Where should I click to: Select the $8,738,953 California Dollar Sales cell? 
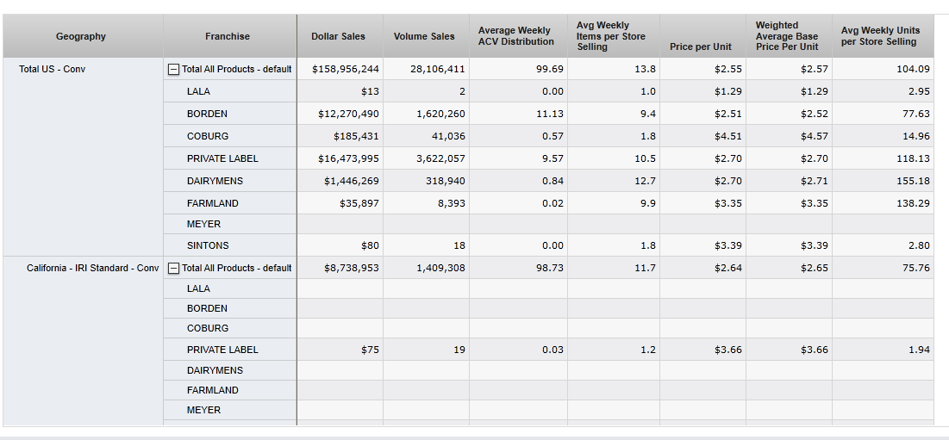coord(352,268)
